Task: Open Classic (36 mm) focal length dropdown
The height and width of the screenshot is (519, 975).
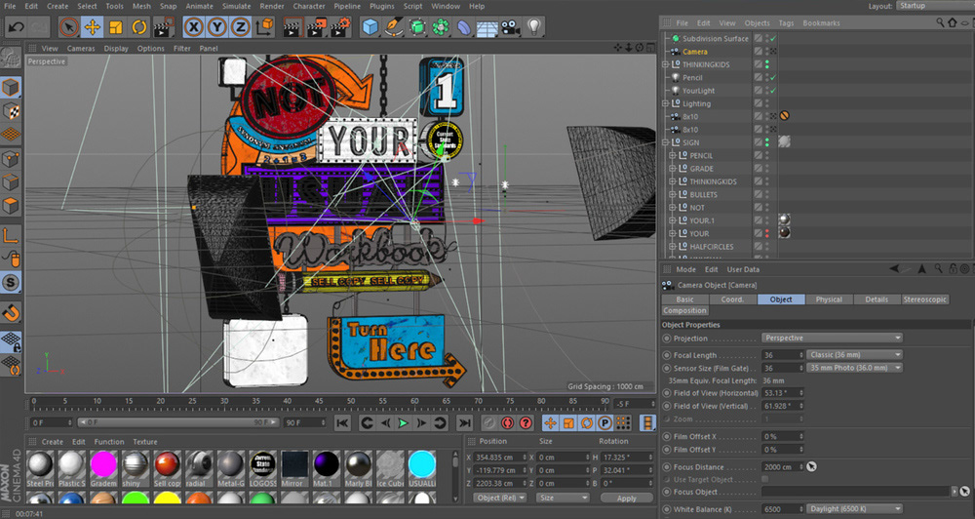Action: pos(854,355)
